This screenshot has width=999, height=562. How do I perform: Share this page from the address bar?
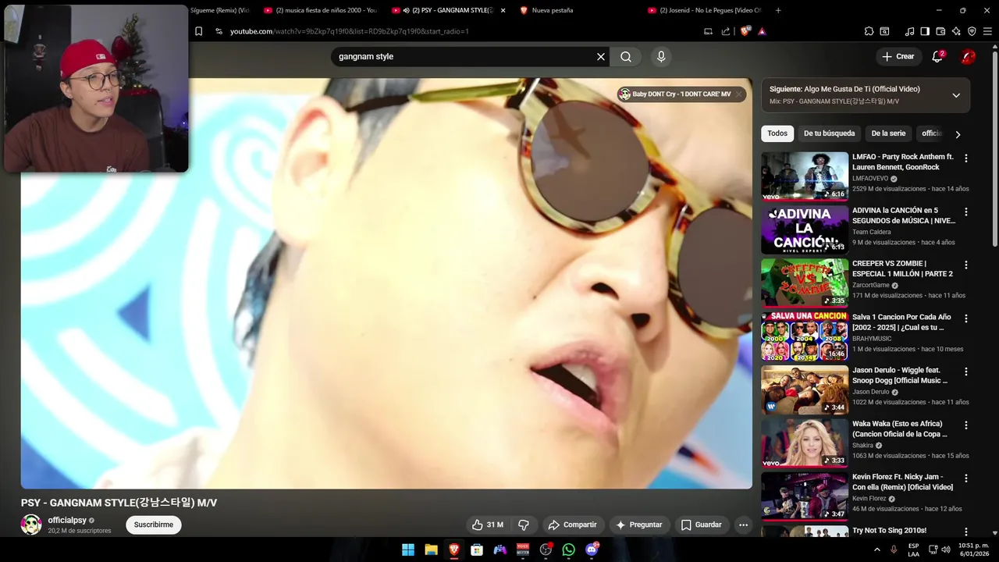point(726,31)
